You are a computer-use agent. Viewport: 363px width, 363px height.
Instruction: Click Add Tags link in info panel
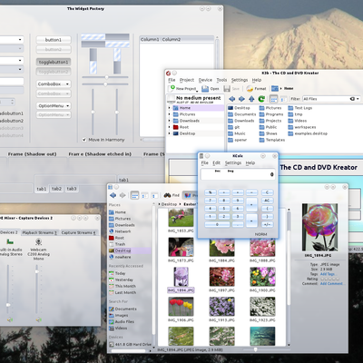(x=328, y=274)
